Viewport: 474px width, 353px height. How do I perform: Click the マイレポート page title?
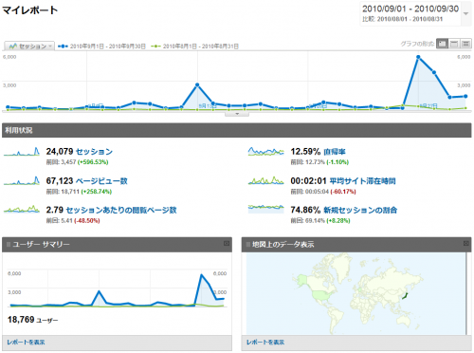coord(30,10)
